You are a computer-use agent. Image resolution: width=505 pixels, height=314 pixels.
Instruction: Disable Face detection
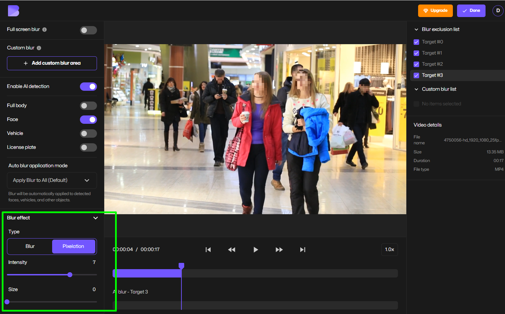click(88, 119)
